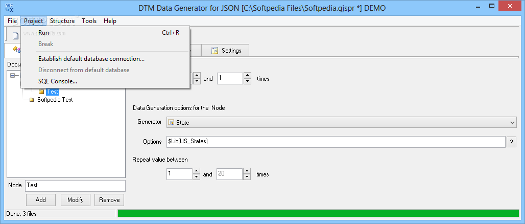The width and height of the screenshot is (525, 224).
Task: Open the Help menu
Action: coord(110,21)
